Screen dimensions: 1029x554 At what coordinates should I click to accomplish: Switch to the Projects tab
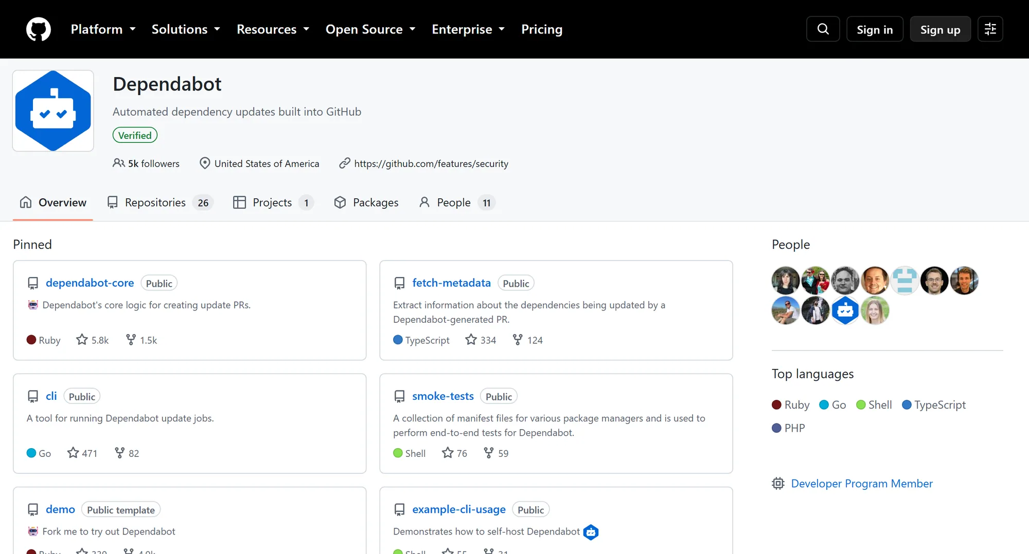(273, 202)
